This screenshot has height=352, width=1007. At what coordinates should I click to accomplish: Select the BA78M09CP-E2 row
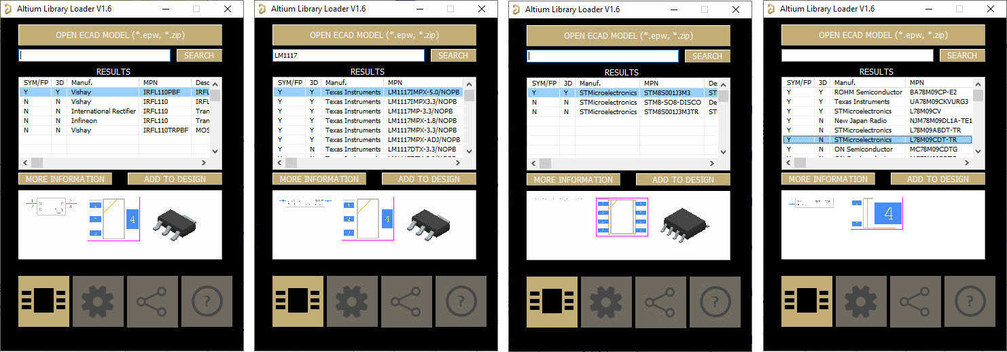(878, 92)
